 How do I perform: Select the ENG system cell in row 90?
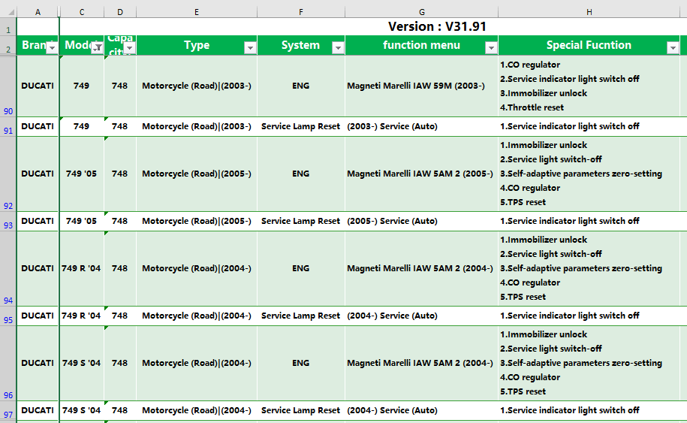coord(301,86)
